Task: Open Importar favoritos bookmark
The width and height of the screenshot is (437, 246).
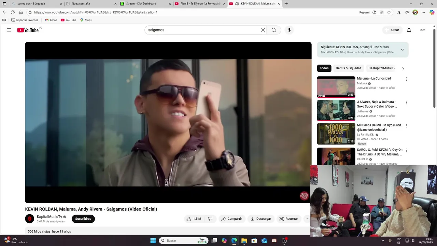Action: [25, 20]
